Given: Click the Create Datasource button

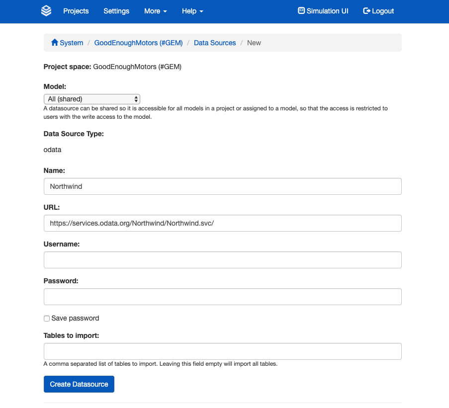Looking at the screenshot, I should 79,384.
